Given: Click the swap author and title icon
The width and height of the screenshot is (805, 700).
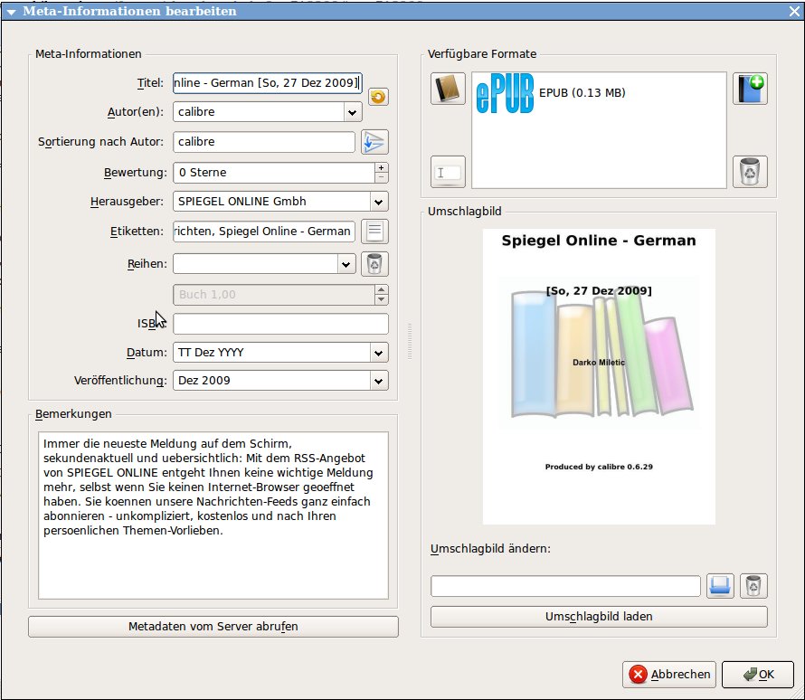Looking at the screenshot, I should 378,97.
